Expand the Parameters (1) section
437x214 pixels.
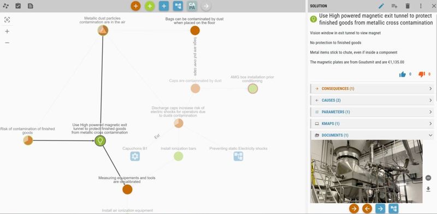click(373, 112)
